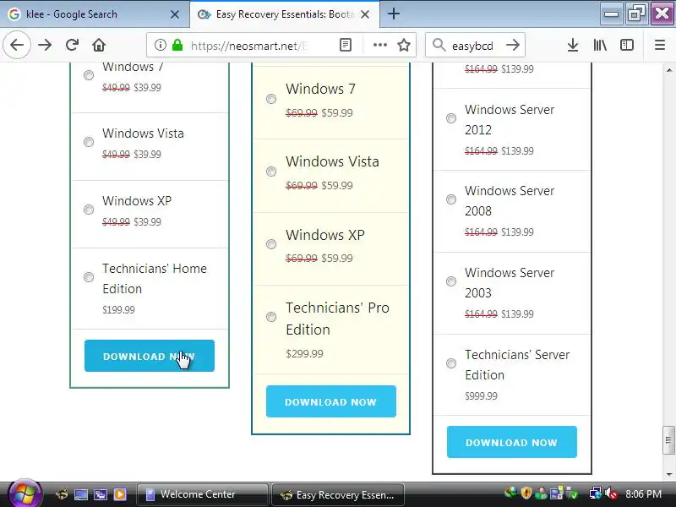Close the klee Google Search tab
This screenshot has width=676, height=507.
175,14
